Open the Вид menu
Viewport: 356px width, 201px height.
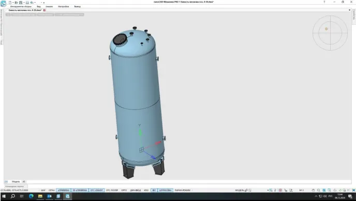39,7
